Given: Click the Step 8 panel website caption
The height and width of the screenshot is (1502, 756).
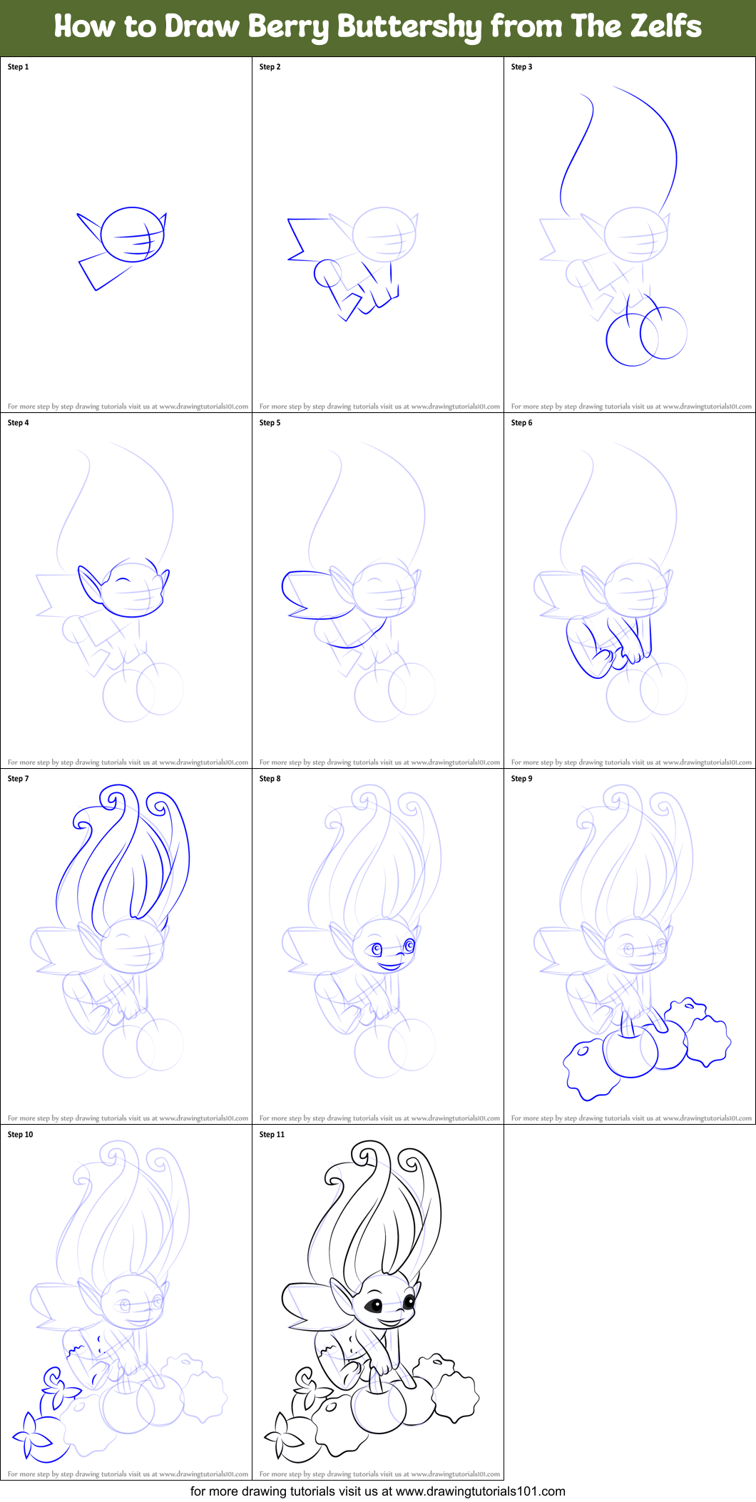Looking at the screenshot, I should (380, 1118).
